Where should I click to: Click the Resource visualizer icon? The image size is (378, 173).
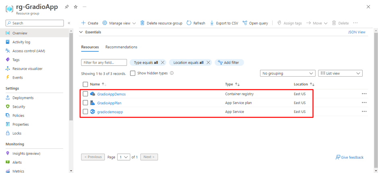[8, 69]
